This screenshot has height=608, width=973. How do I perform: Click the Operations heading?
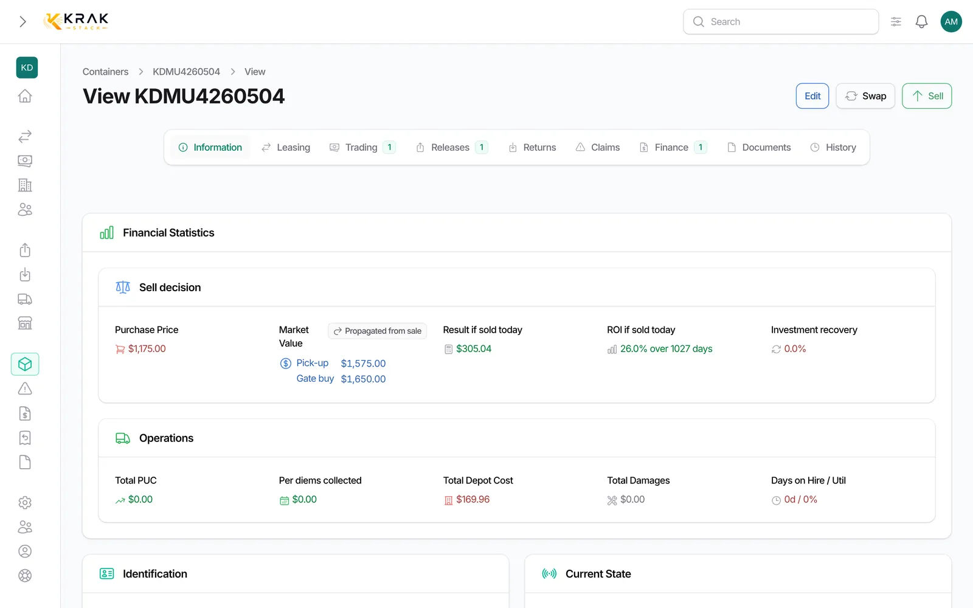point(166,438)
